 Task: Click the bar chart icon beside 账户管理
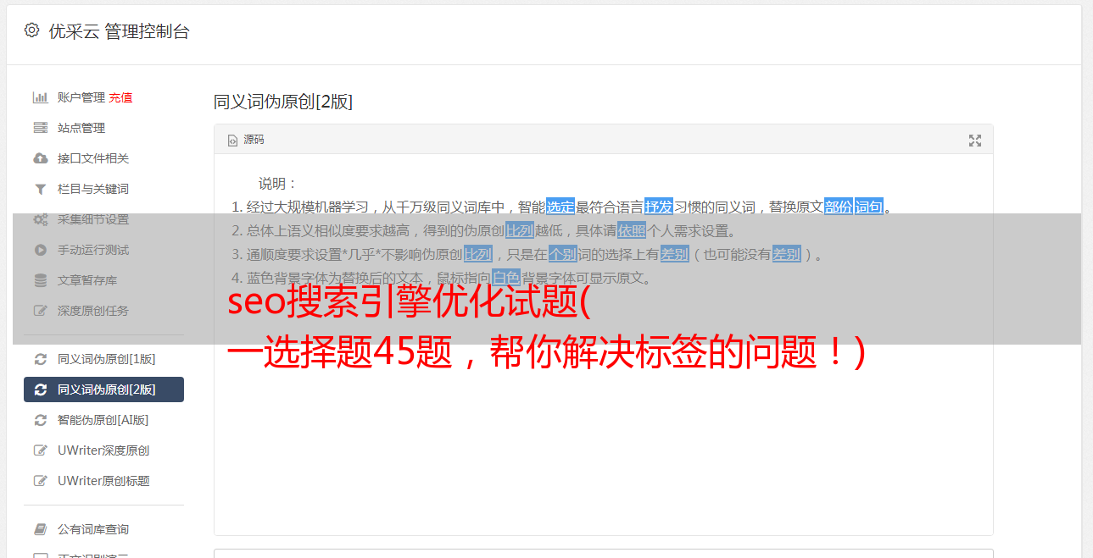(40, 97)
